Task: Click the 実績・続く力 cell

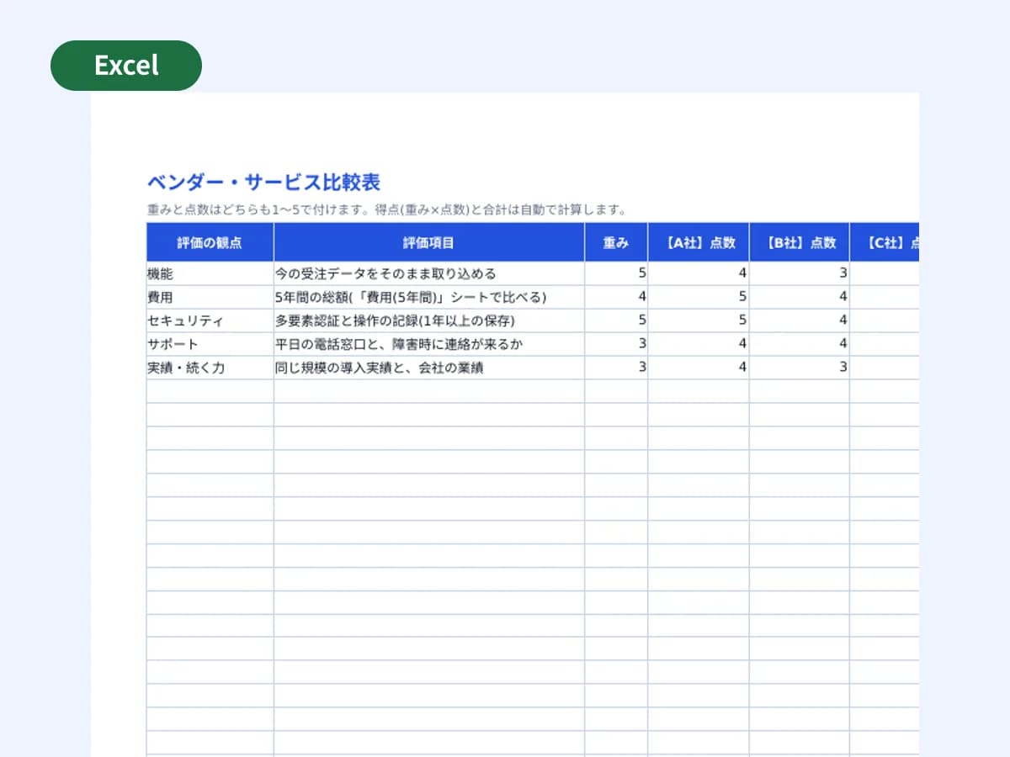Action: click(210, 368)
